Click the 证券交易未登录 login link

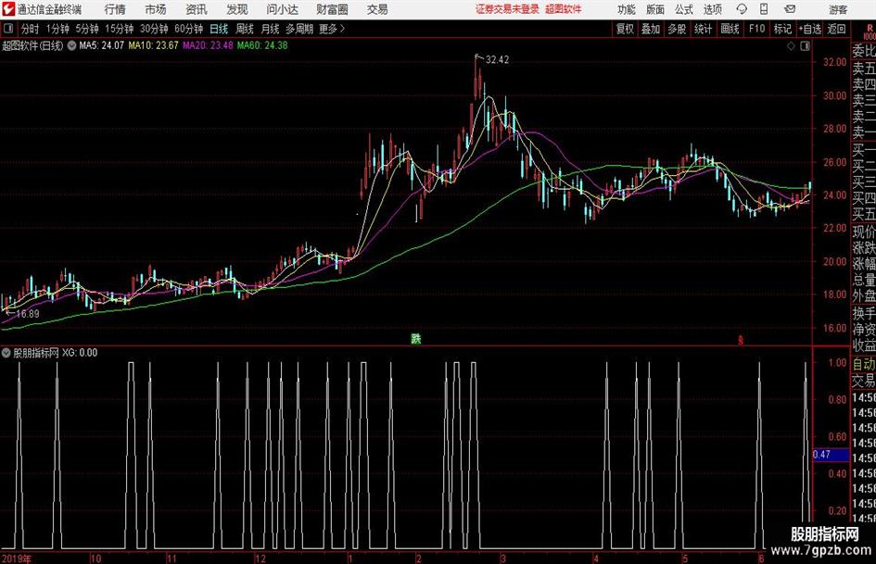pos(507,9)
